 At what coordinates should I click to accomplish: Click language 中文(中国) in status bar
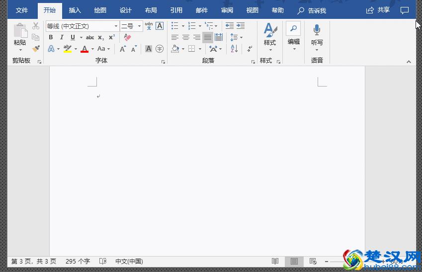129,261
